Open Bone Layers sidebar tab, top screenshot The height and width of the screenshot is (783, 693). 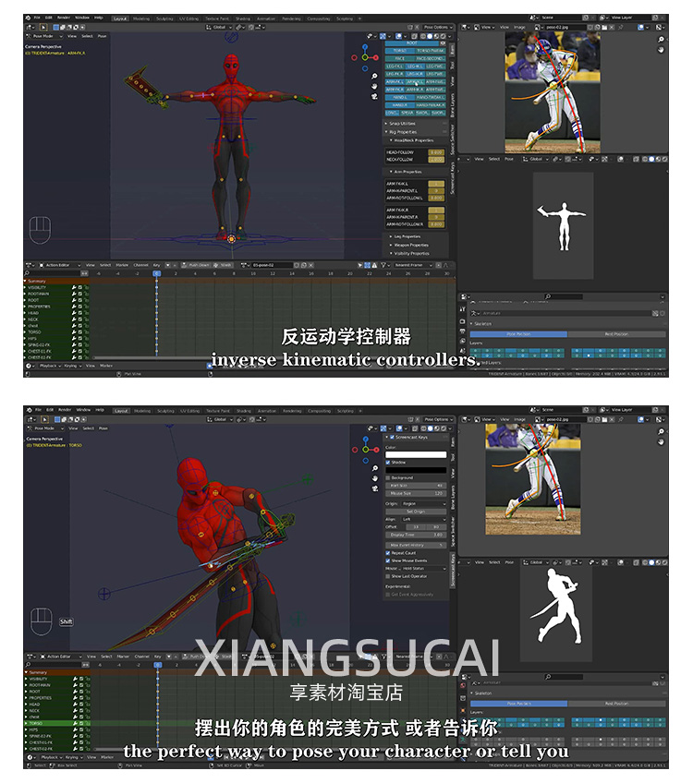pyautogui.click(x=452, y=106)
